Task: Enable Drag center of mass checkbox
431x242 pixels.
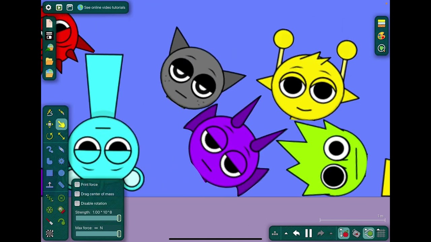Action: coord(77,194)
